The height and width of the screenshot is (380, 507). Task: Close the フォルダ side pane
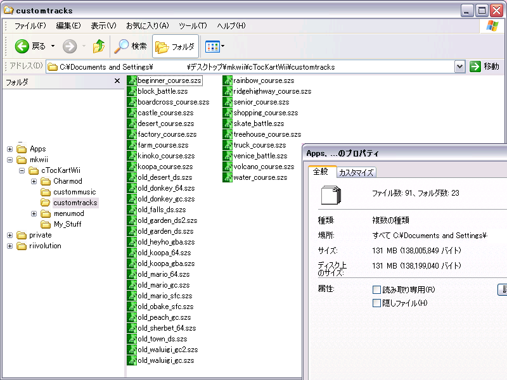(117, 81)
